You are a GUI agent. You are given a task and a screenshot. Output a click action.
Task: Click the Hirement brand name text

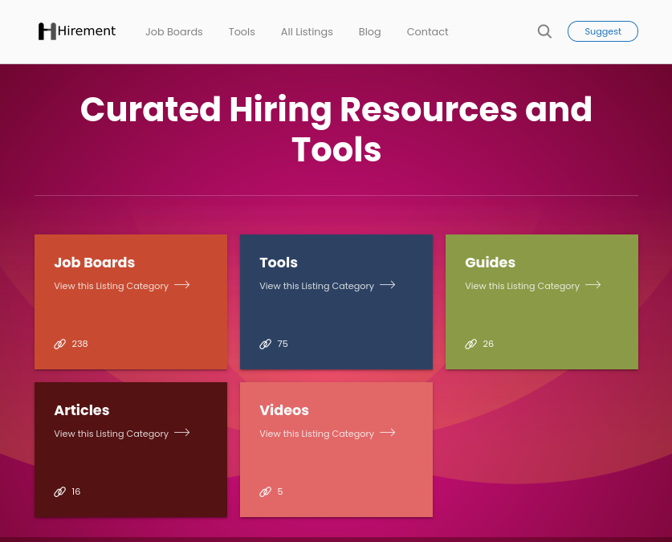coord(87,31)
